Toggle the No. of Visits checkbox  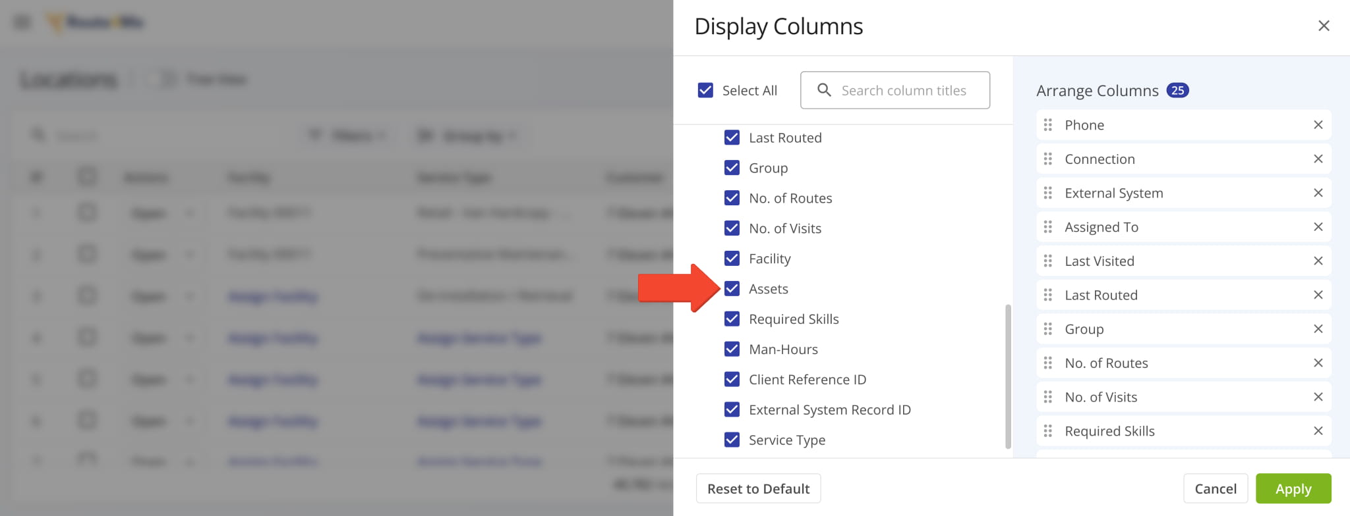tap(732, 228)
